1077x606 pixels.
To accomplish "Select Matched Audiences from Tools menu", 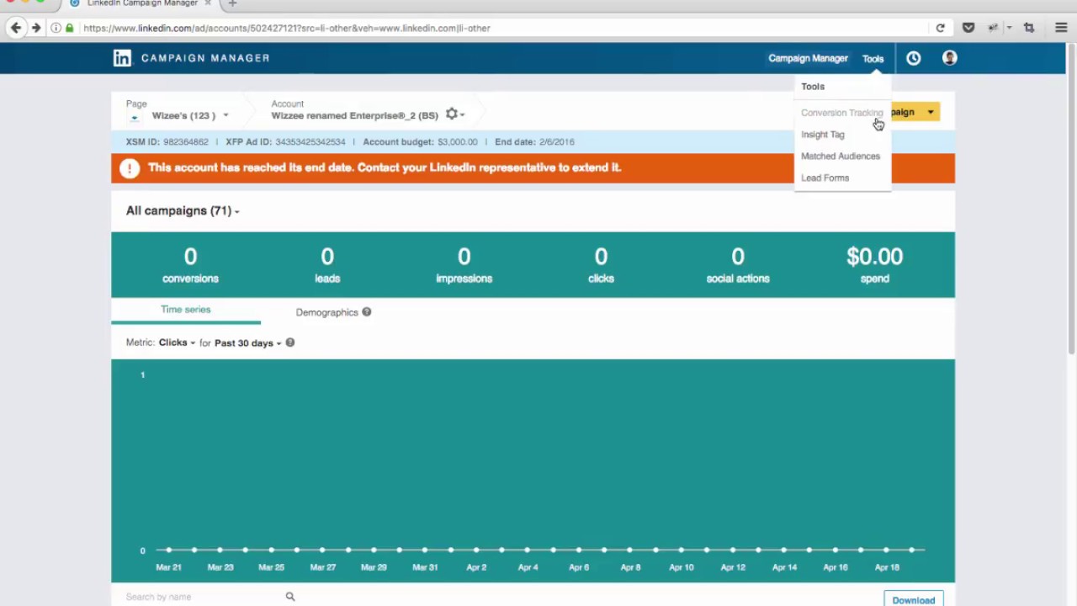I will tap(840, 157).
